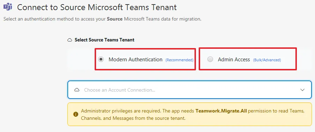
Task: Open the Choose an Account Connection dropdown
Action: pyautogui.click(x=190, y=90)
